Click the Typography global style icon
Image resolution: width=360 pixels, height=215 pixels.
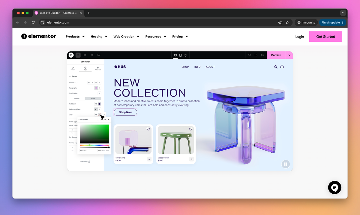point(96,88)
